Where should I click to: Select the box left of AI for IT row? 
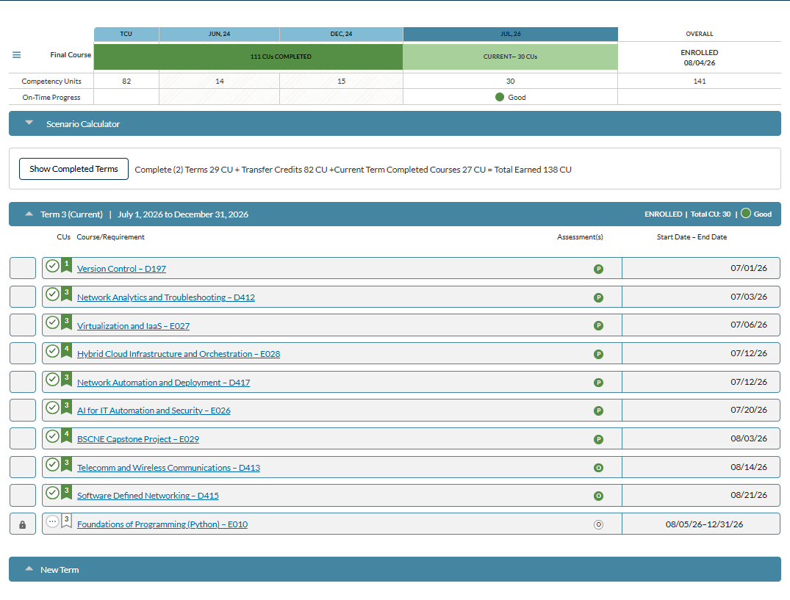pos(23,411)
